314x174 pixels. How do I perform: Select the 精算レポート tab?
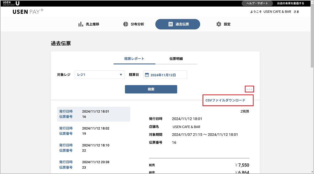(134, 59)
